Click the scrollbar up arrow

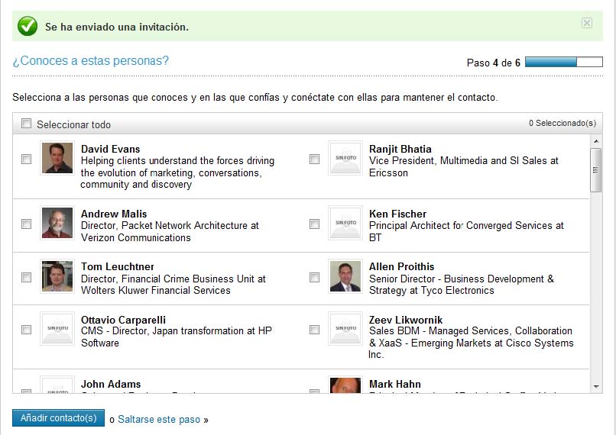(596, 141)
